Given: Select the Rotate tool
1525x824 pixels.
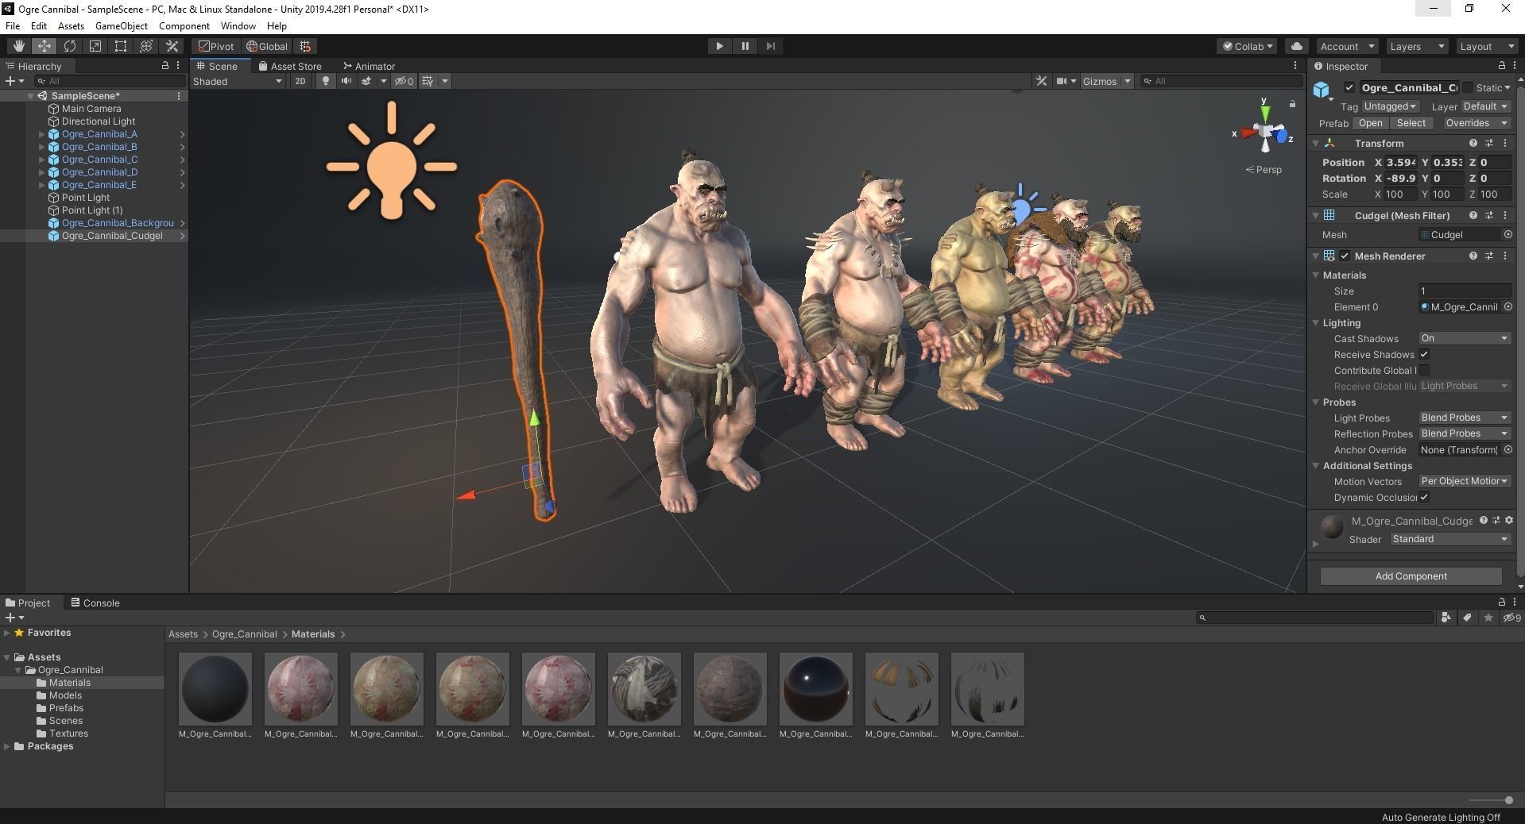Looking at the screenshot, I should click(69, 46).
